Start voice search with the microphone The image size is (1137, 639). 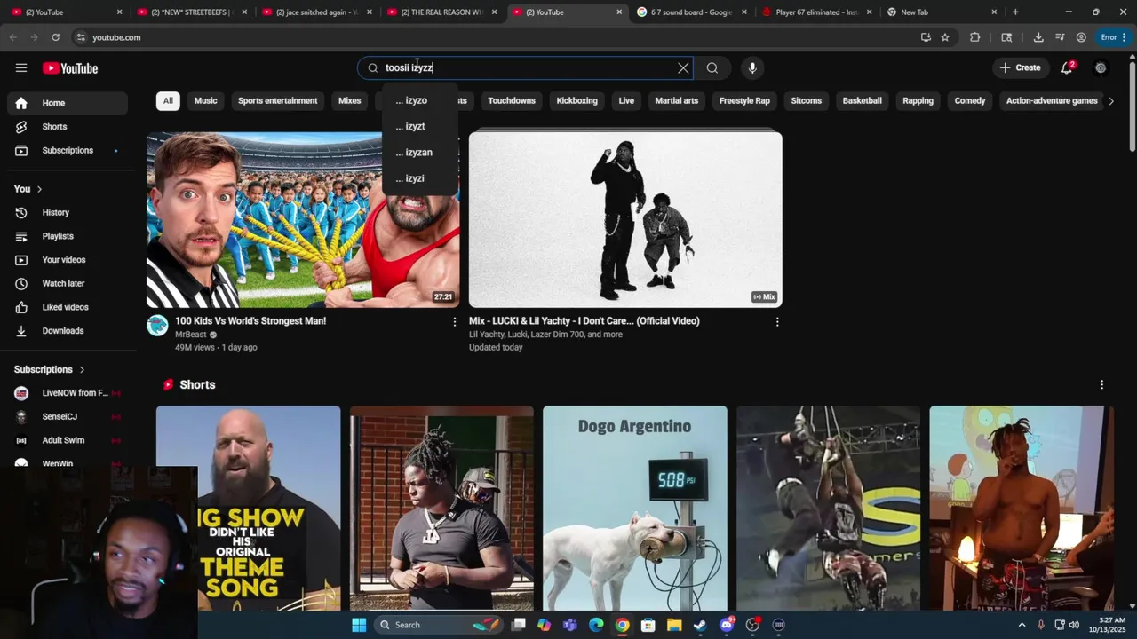point(752,68)
